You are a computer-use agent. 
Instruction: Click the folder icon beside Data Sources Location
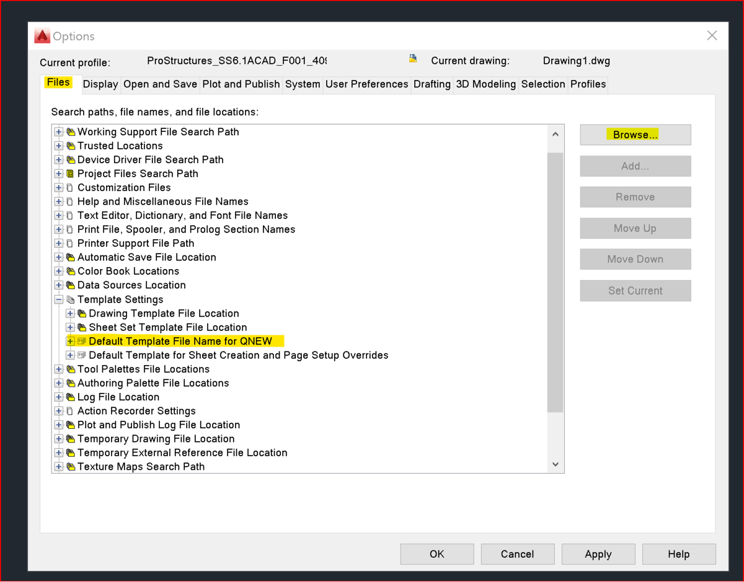coord(70,285)
